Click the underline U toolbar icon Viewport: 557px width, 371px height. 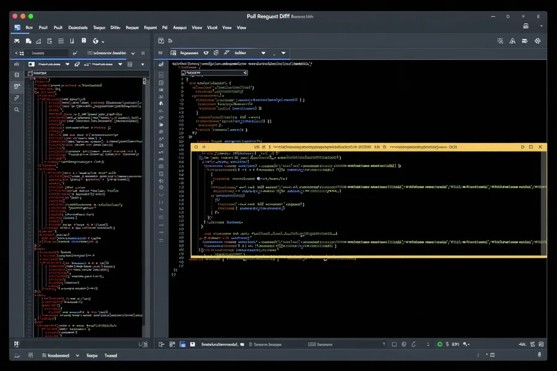tap(72, 41)
